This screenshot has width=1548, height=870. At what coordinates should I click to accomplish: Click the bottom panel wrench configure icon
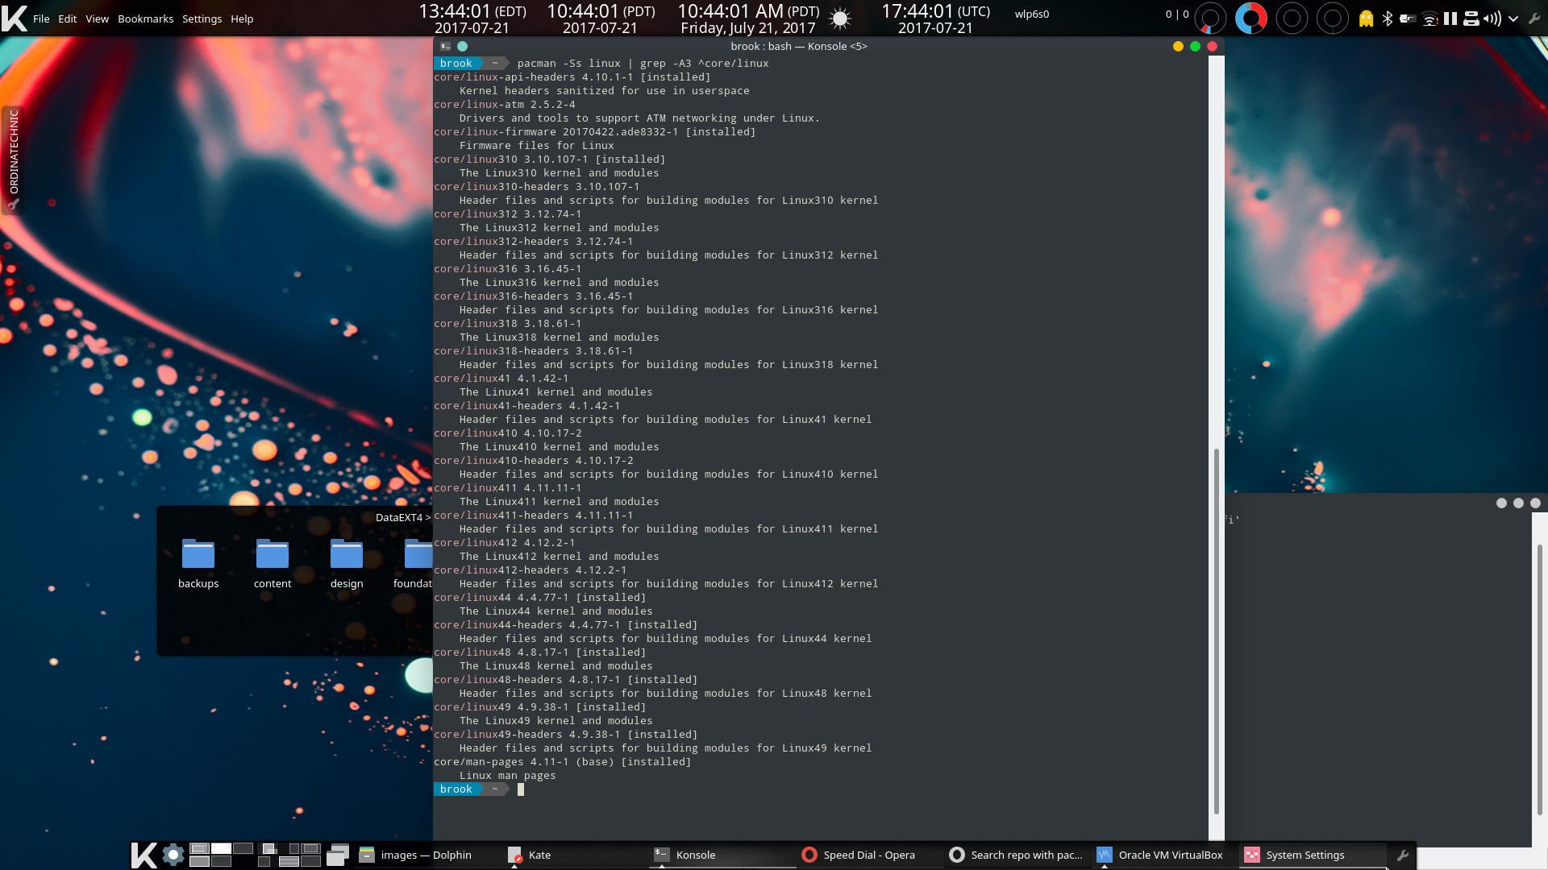(x=1403, y=855)
